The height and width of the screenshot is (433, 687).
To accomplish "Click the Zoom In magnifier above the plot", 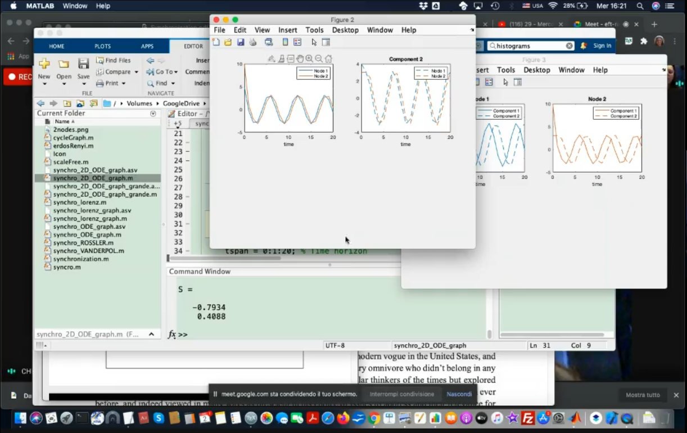I will [309, 58].
